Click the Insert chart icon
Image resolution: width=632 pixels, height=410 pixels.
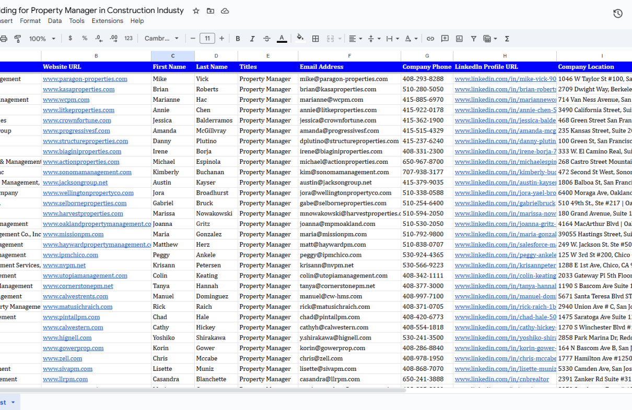pos(460,39)
